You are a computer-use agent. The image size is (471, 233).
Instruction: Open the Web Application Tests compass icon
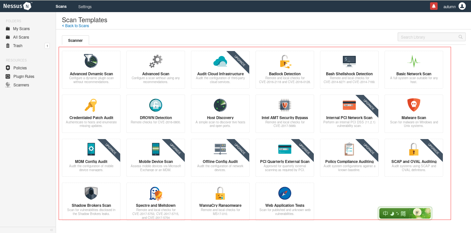pyautogui.click(x=285, y=193)
